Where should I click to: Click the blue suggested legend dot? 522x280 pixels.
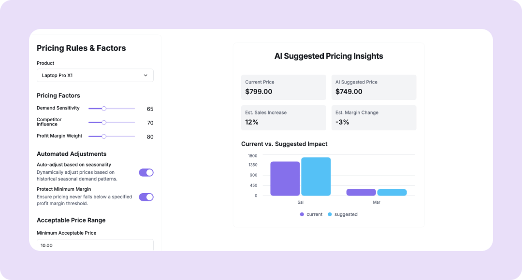pyautogui.click(x=330, y=214)
